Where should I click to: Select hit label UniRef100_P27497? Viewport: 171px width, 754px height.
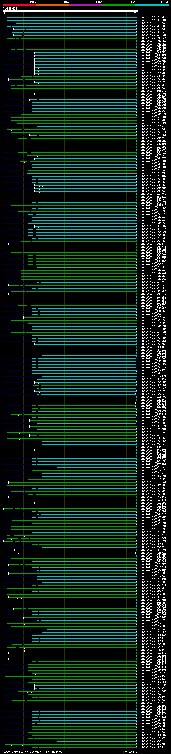tap(153, 97)
